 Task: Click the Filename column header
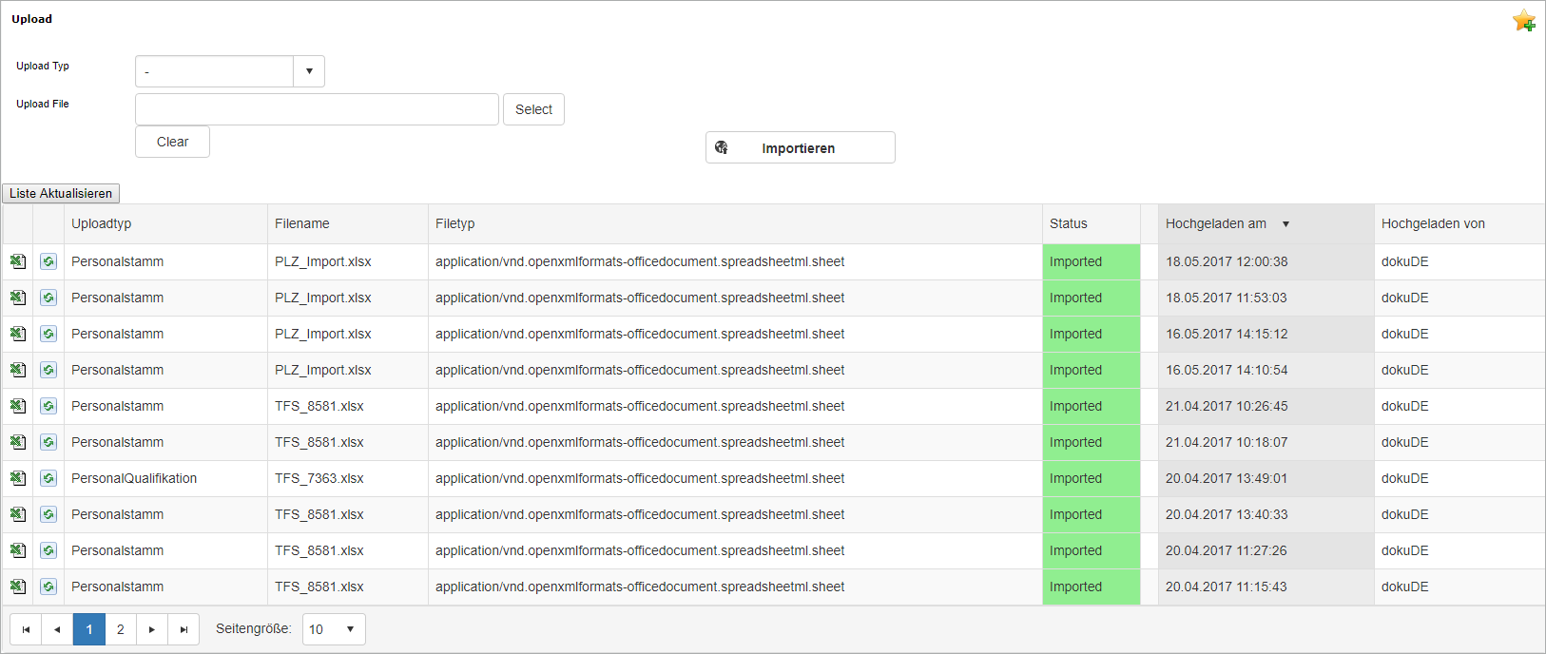point(347,223)
